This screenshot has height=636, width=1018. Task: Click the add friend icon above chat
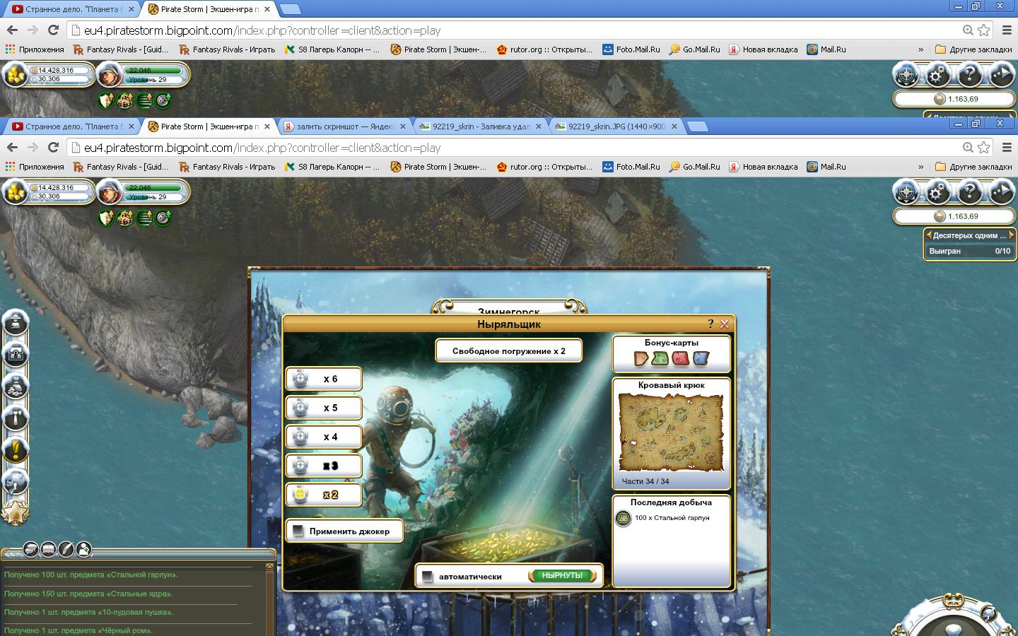coord(83,548)
